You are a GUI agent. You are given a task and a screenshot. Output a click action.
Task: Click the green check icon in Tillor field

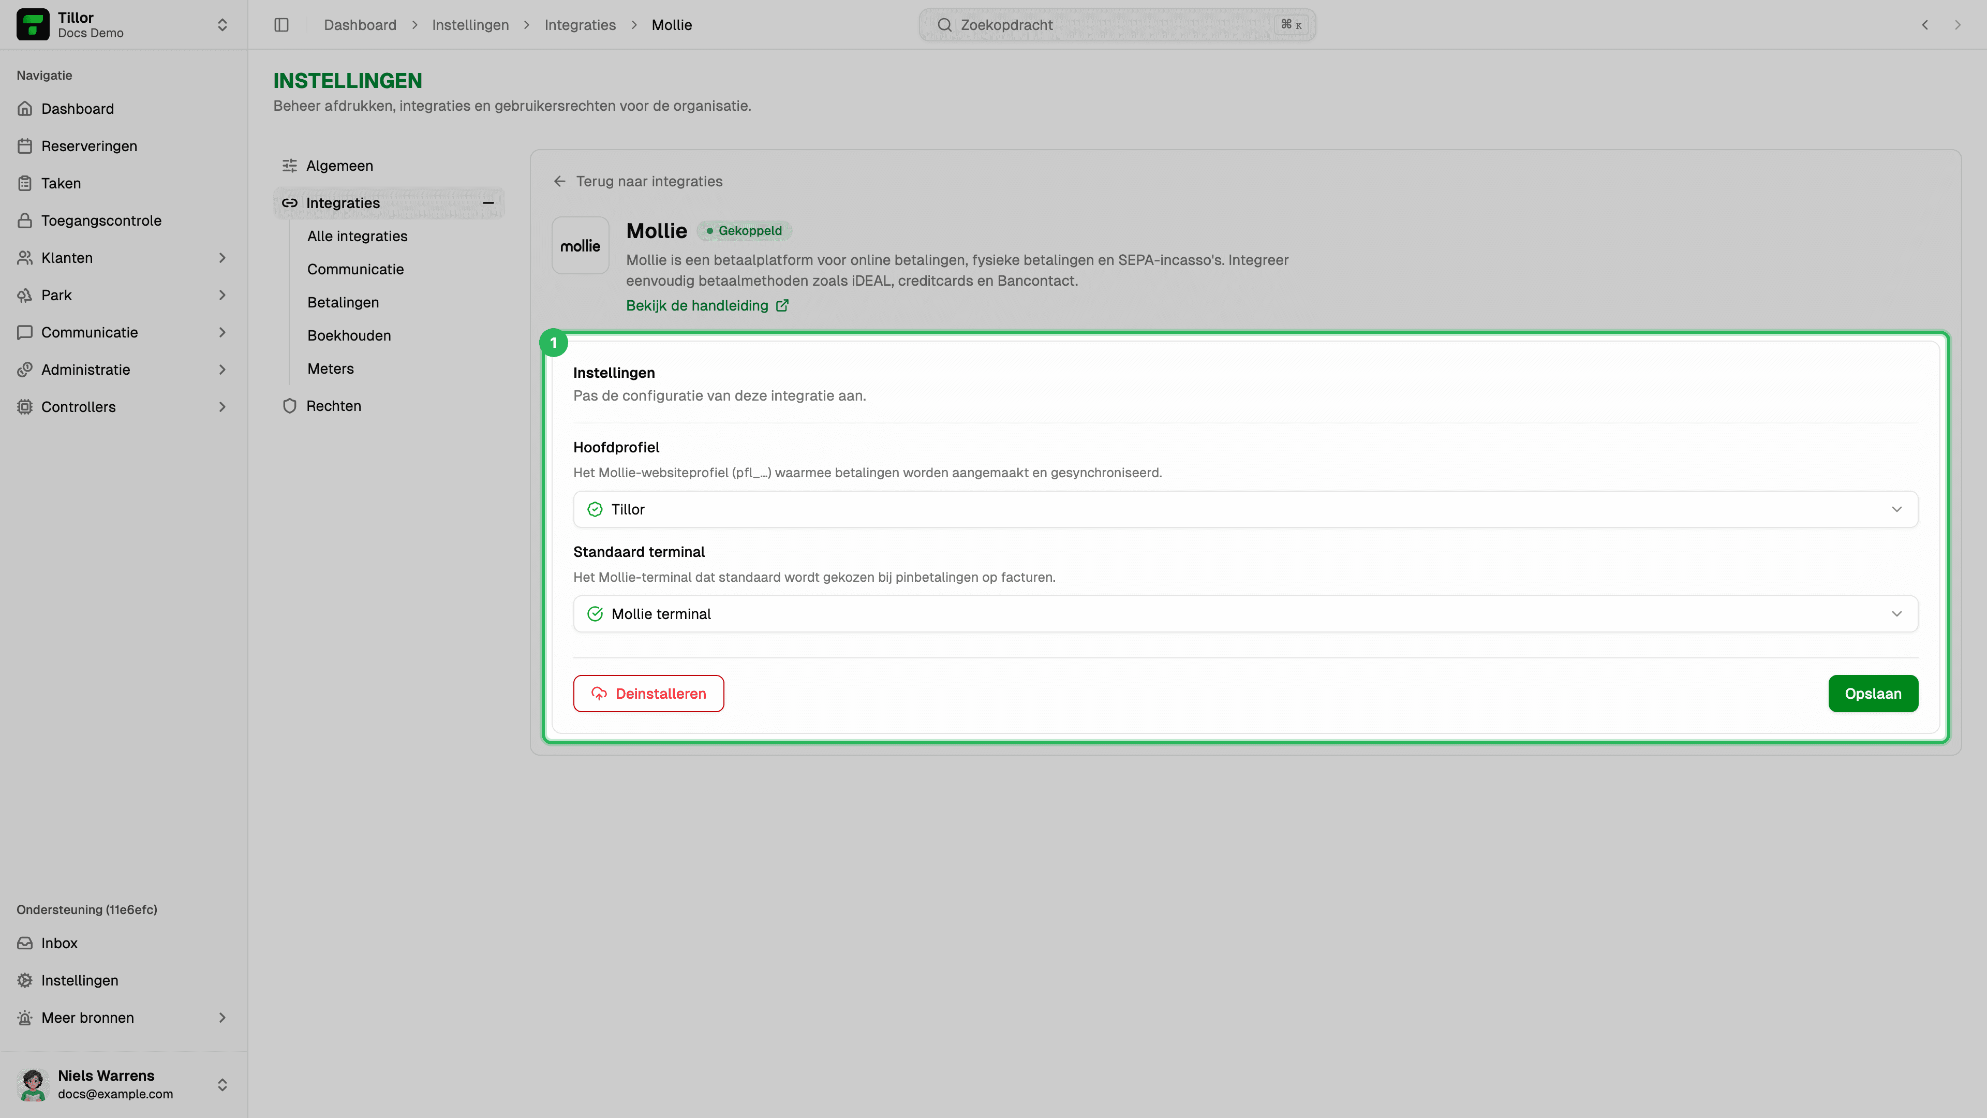point(595,509)
